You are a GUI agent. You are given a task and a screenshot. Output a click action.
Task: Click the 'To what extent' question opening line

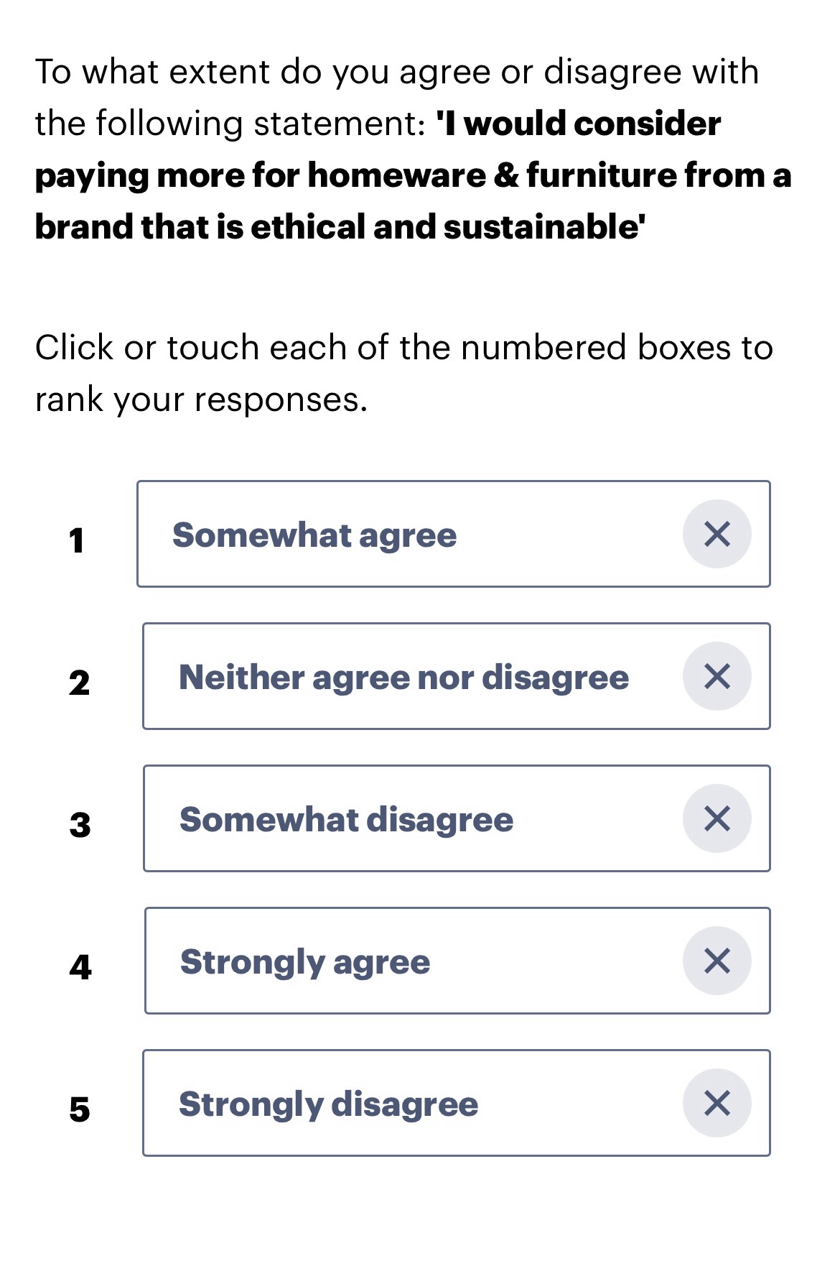click(396, 72)
